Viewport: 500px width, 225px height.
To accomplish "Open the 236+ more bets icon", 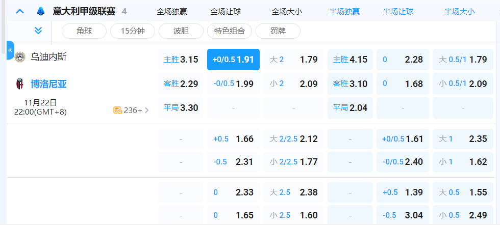I will [x=118, y=110].
